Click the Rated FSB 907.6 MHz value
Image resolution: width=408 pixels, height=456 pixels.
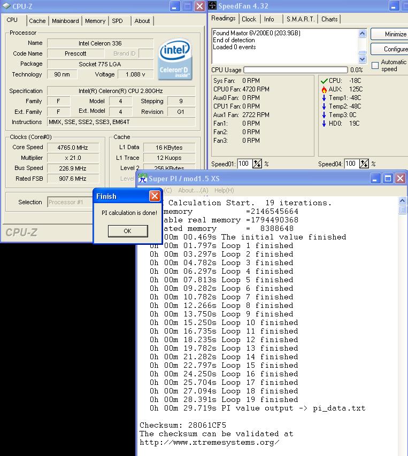tap(73, 179)
